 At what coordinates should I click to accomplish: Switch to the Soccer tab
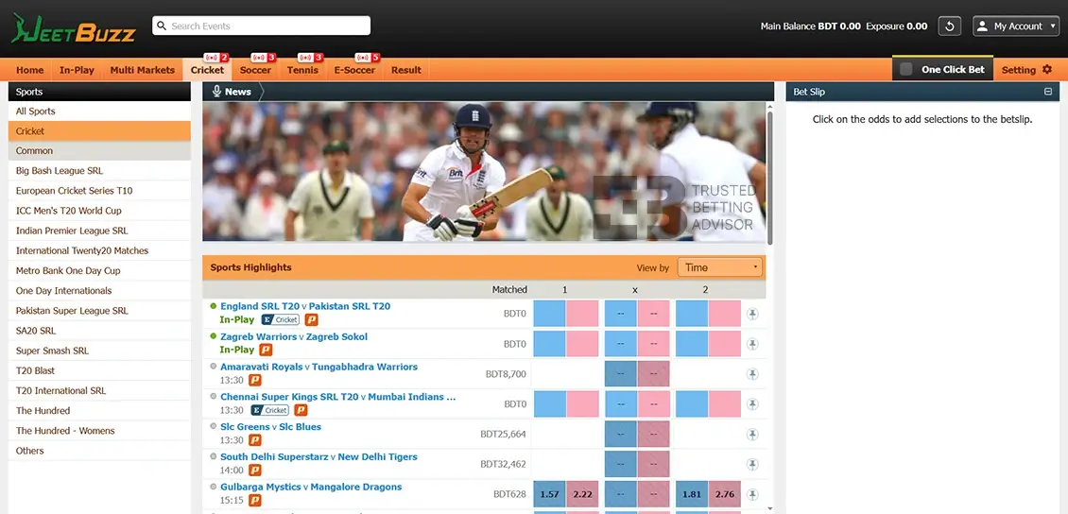tap(255, 69)
